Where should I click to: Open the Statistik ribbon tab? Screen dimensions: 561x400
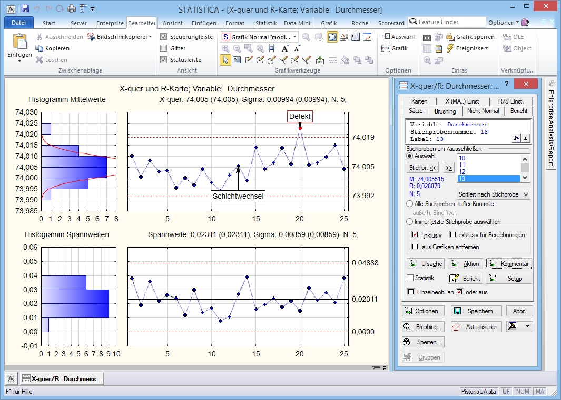(x=266, y=23)
